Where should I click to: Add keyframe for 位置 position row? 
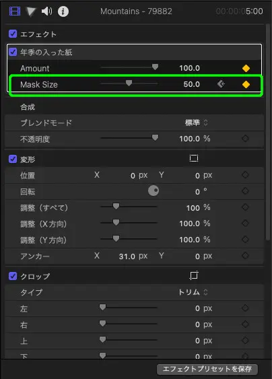click(x=245, y=175)
